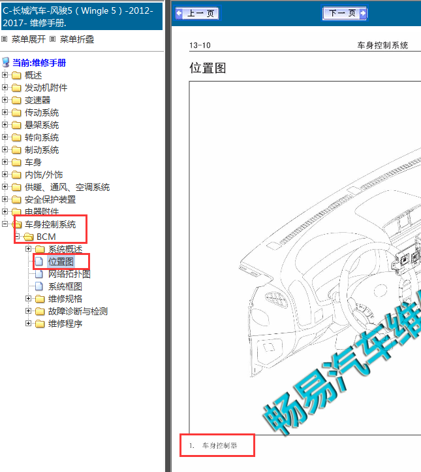Select the 变速器 tree item
The height and width of the screenshot is (472, 421).
[37, 100]
